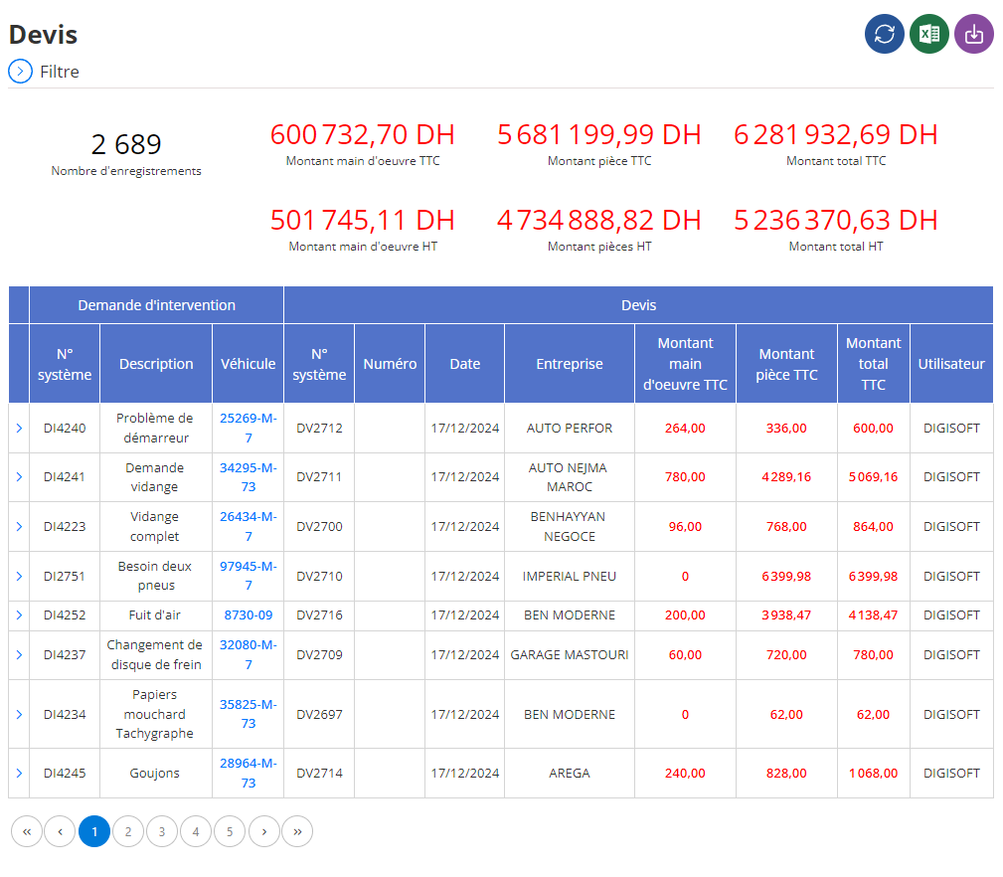Jump to the last page with »
This screenshot has width=1003, height=877.
pos(297,831)
